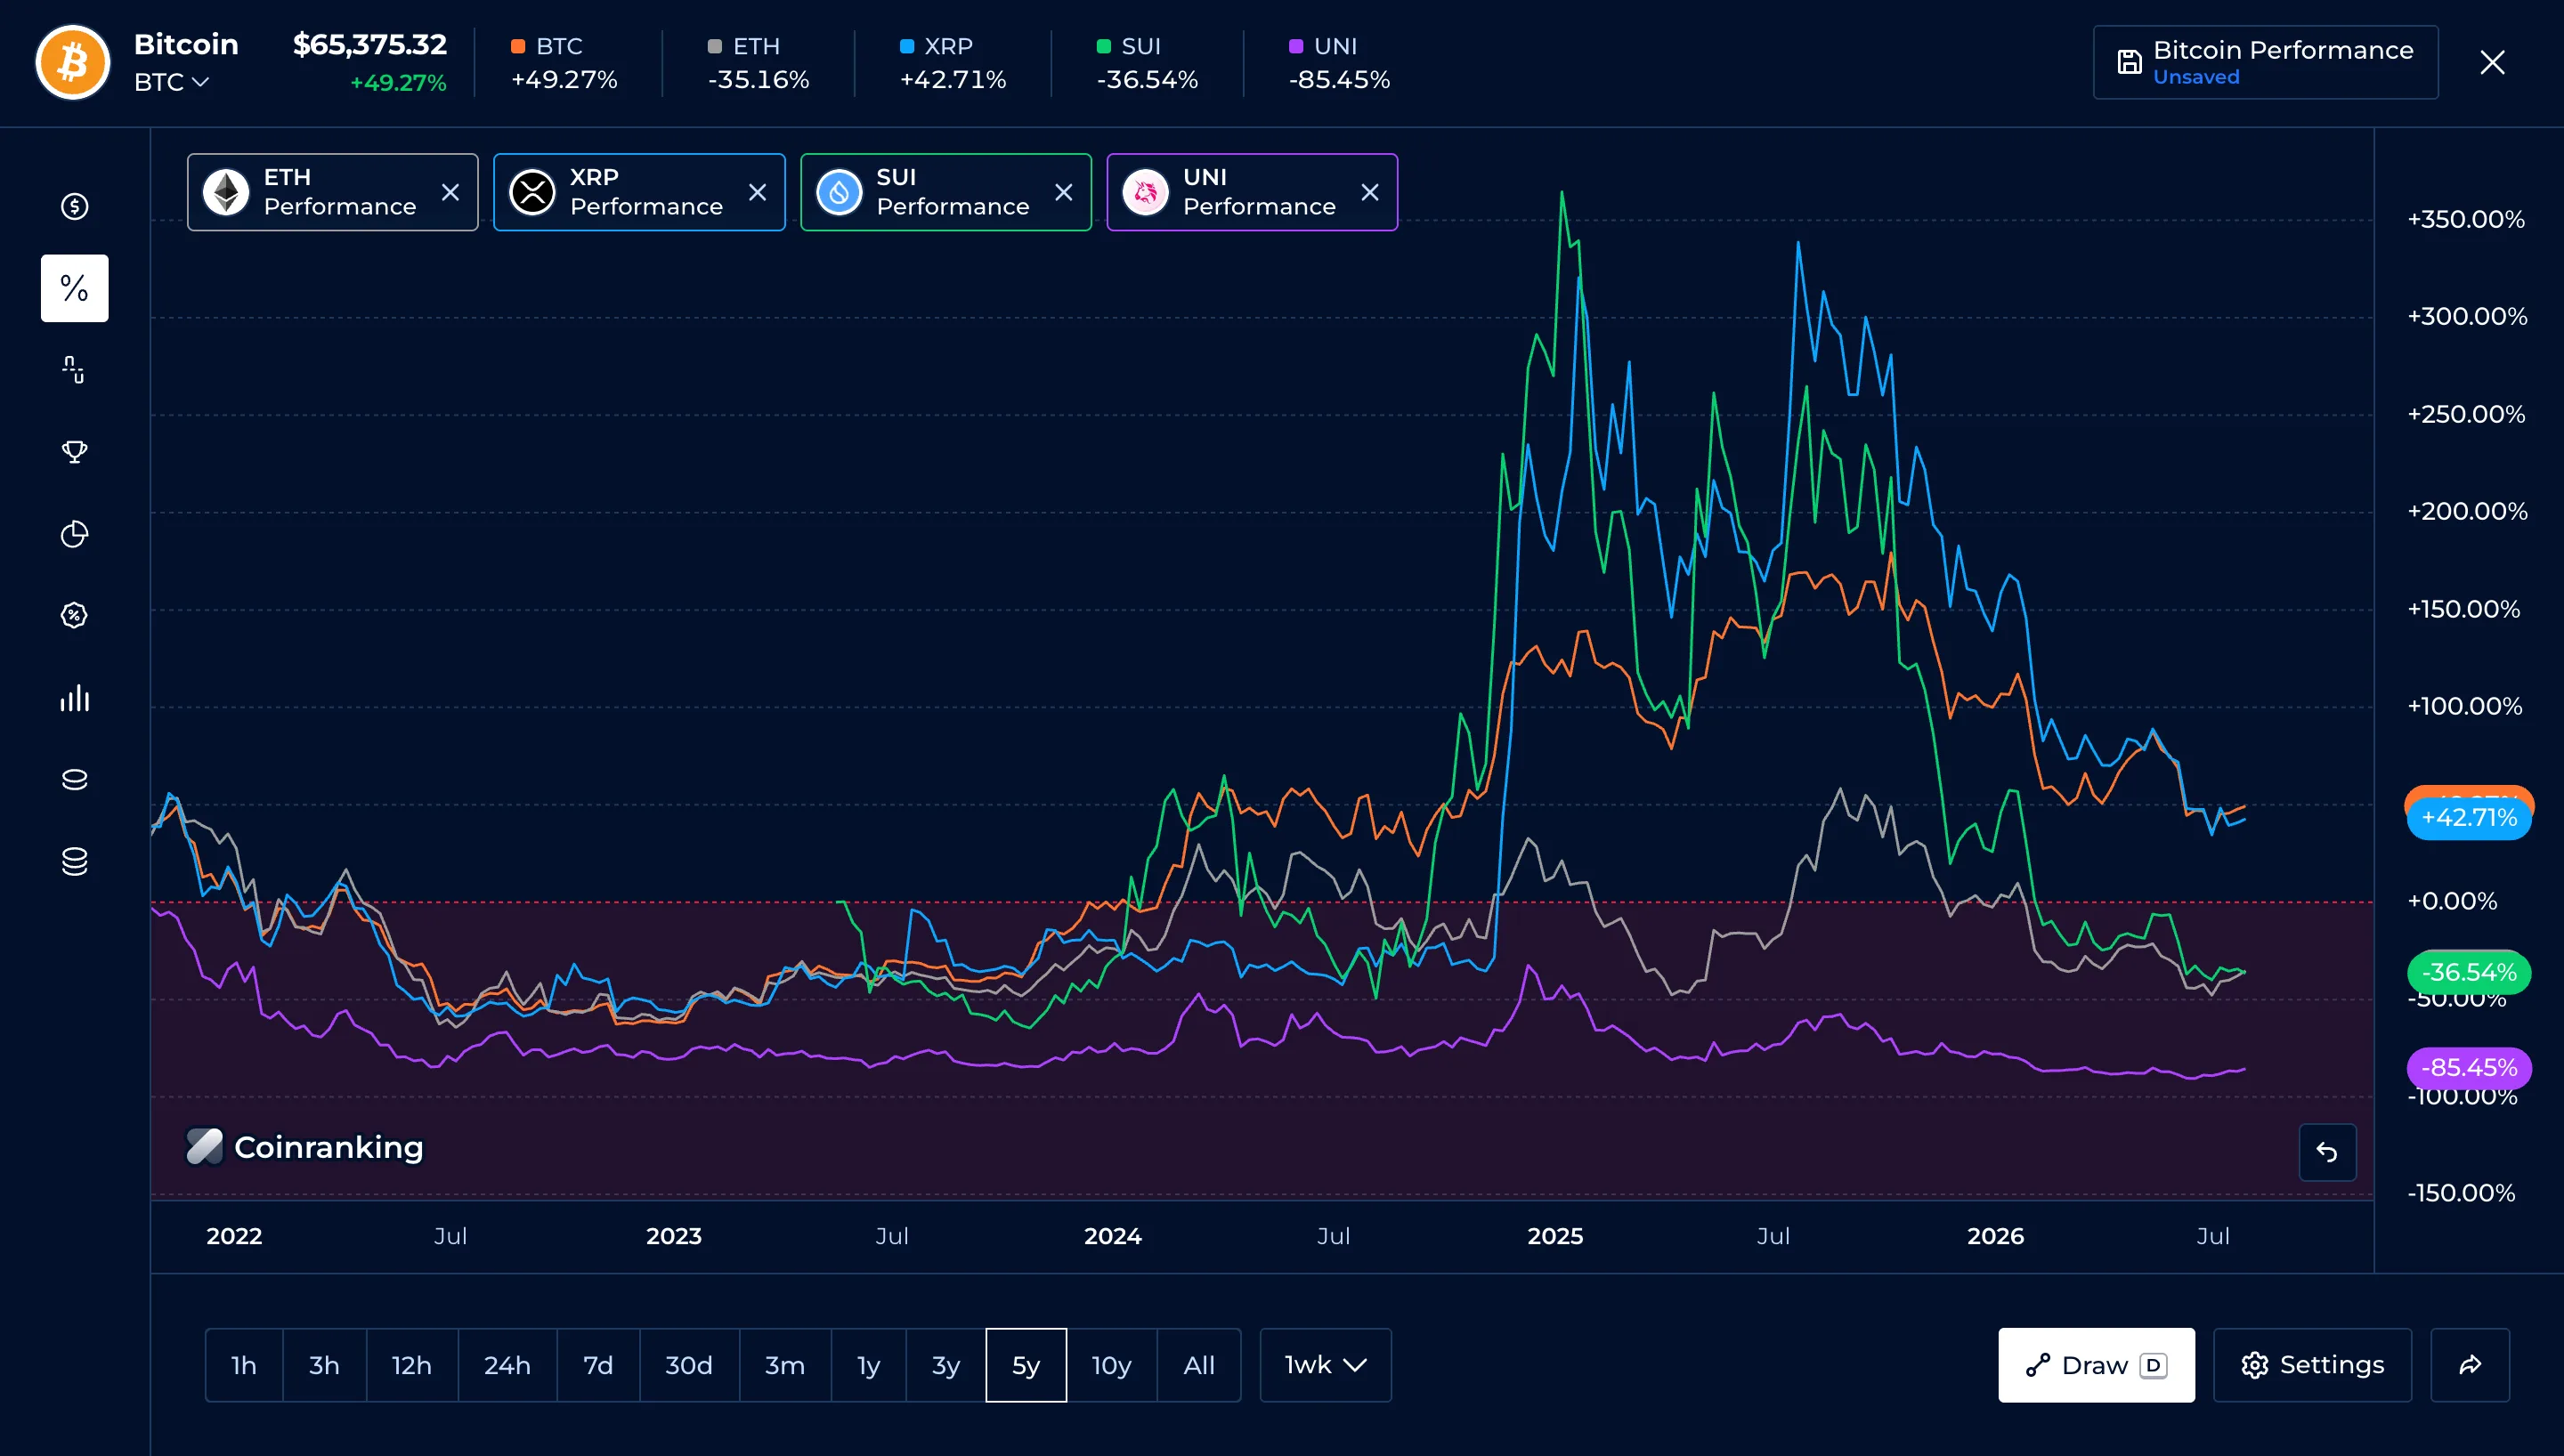Select the price dollar icon in sidebar
Image resolution: width=2564 pixels, height=1456 pixels.
74,206
